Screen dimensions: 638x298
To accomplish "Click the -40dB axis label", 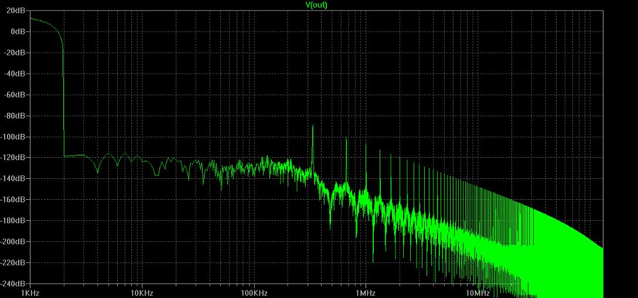I will 14,74.
